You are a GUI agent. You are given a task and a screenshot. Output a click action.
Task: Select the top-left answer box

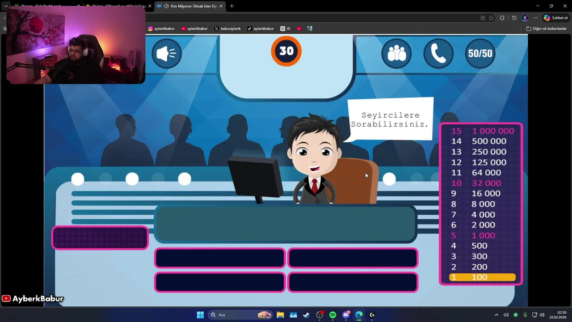click(220, 258)
